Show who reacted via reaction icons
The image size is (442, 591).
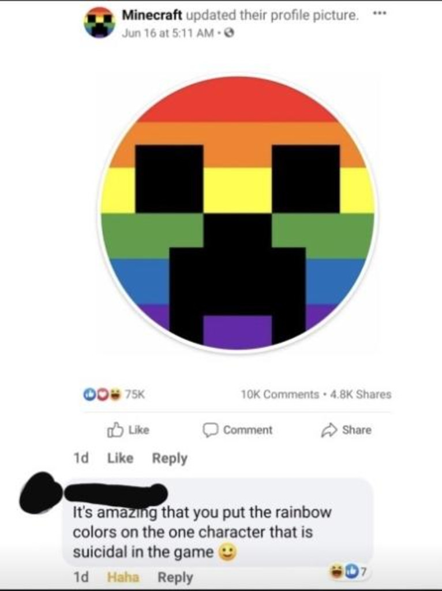click(102, 394)
